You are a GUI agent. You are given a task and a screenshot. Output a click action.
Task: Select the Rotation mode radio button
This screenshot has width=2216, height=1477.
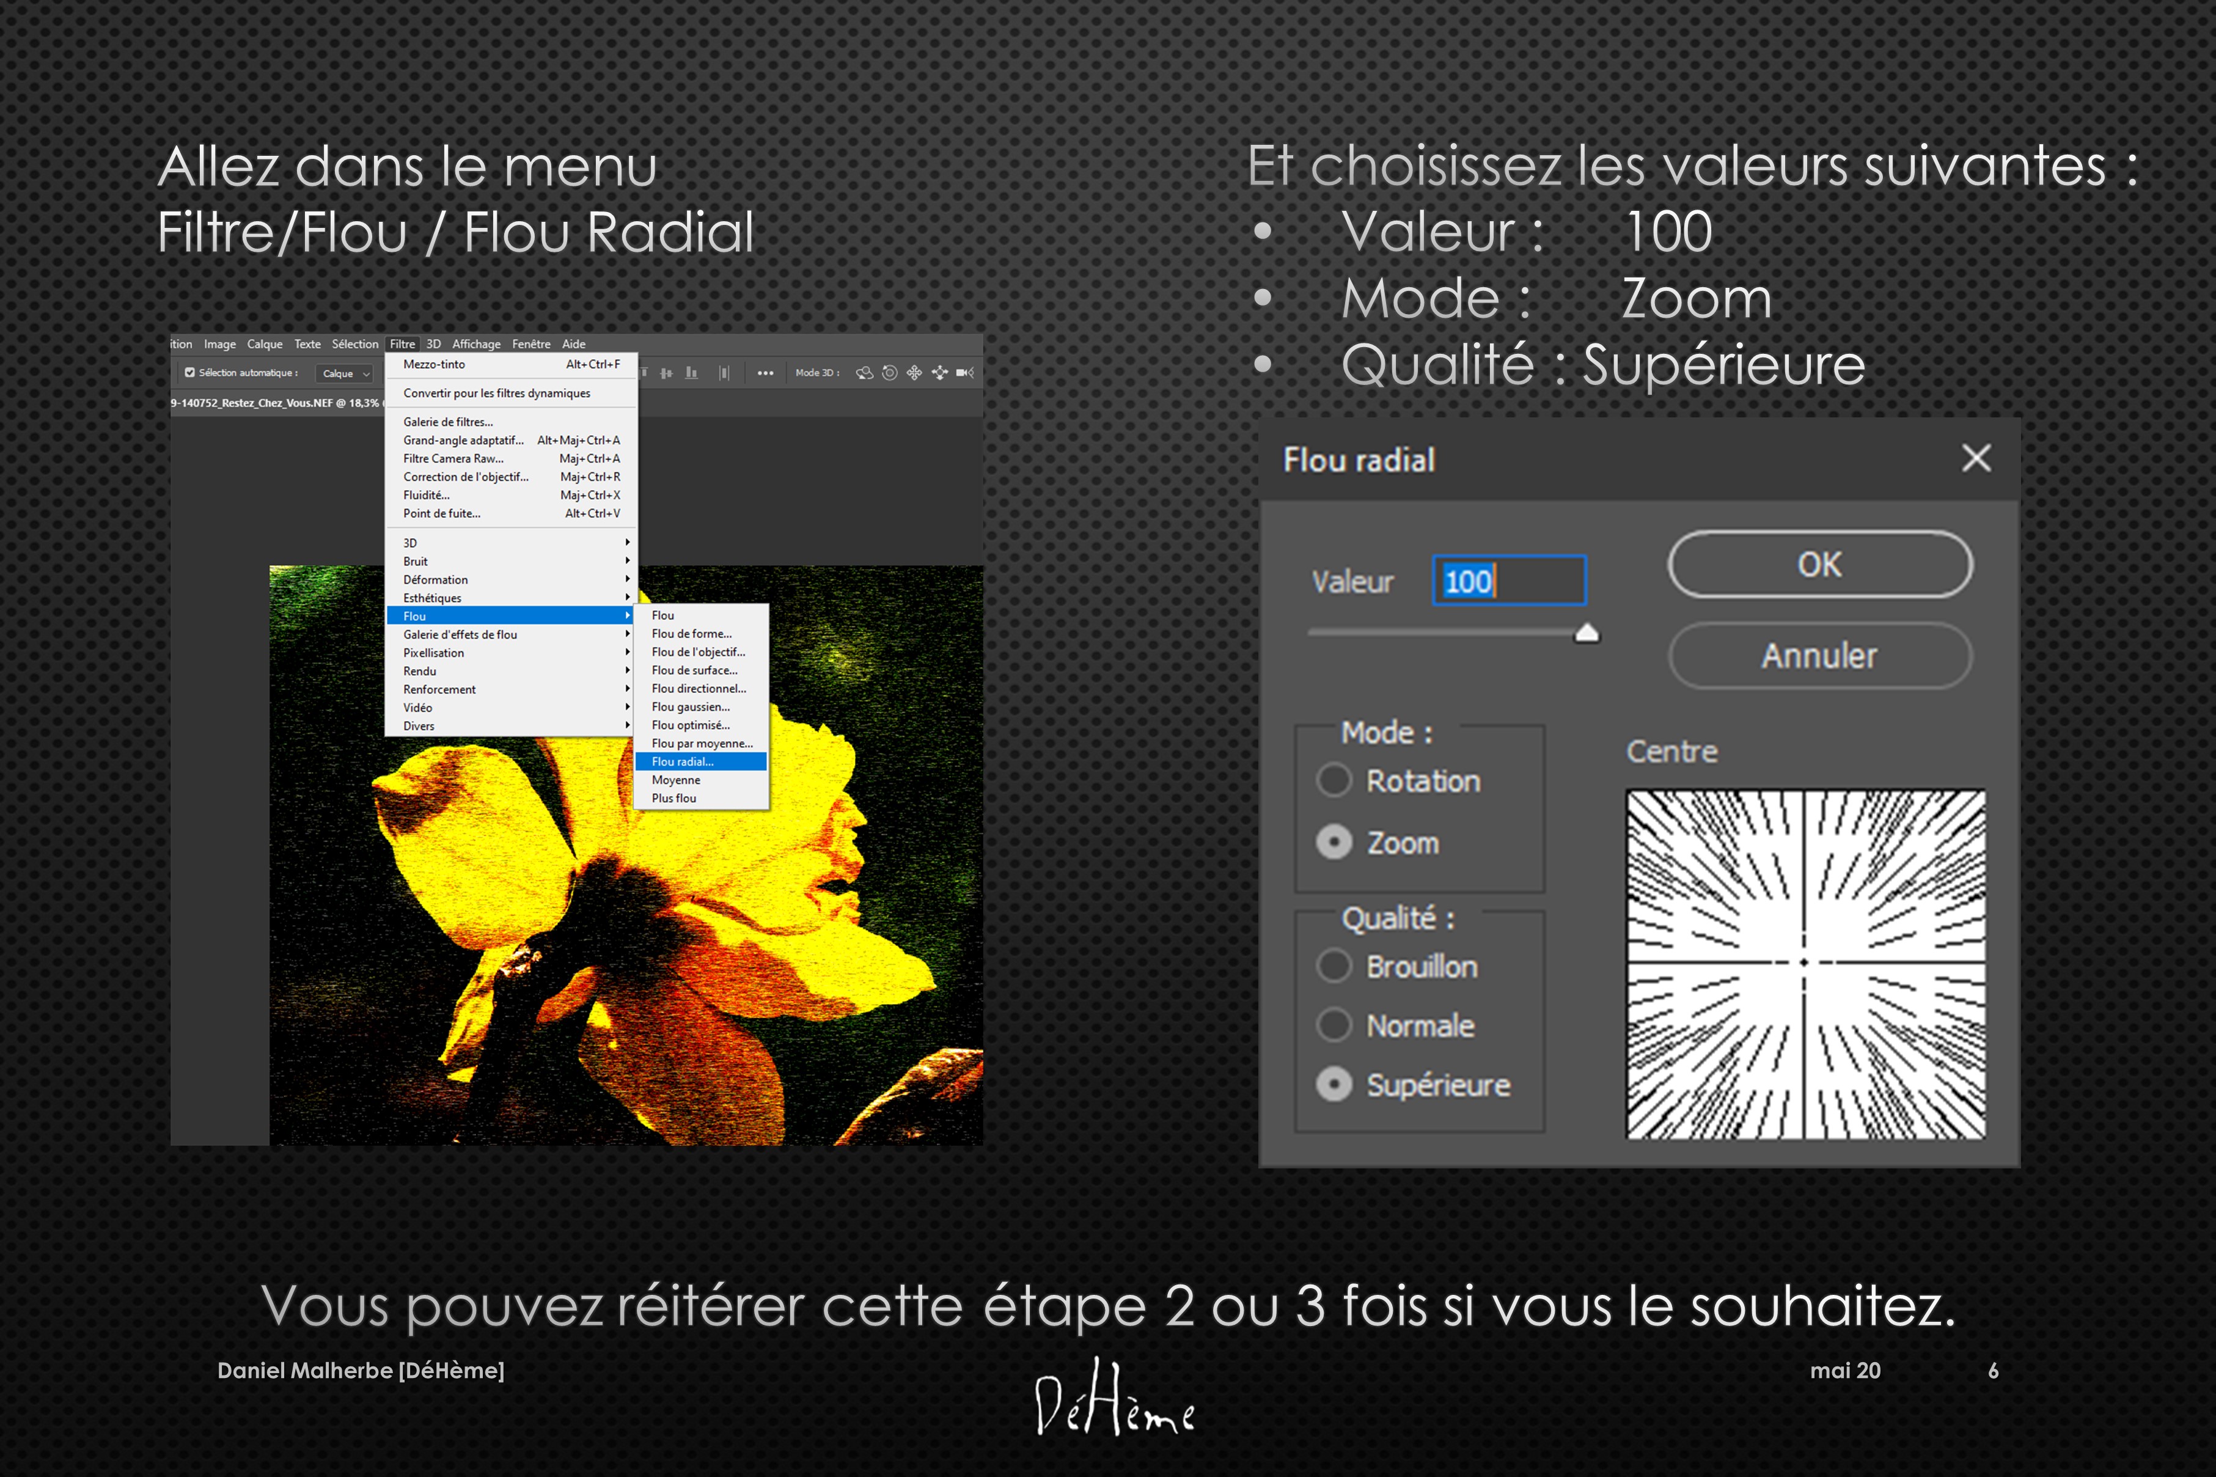pyautogui.click(x=1334, y=780)
